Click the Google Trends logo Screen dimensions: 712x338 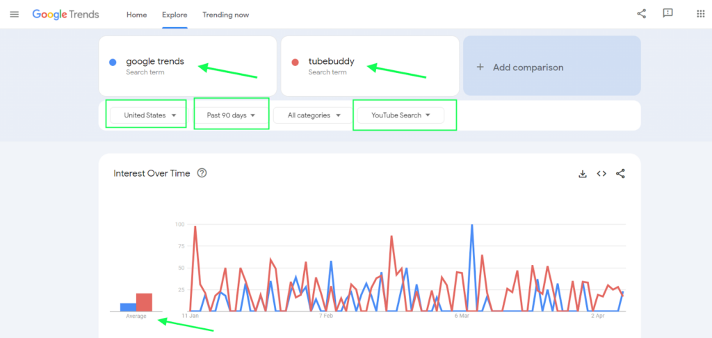(x=66, y=15)
